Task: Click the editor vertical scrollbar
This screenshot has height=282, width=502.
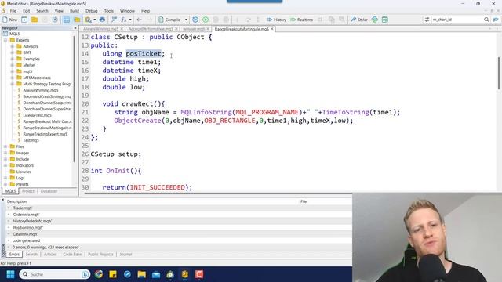Action: tap(499, 74)
